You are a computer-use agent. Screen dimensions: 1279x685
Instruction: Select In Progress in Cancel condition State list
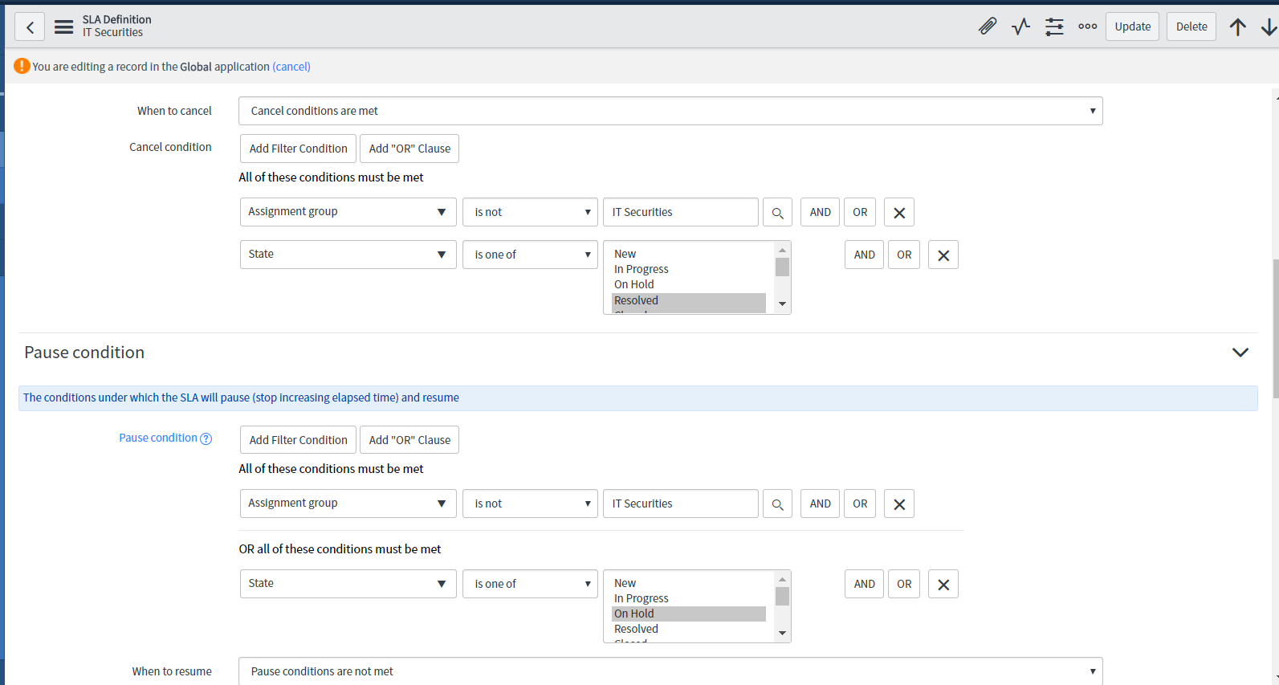[x=689, y=269]
